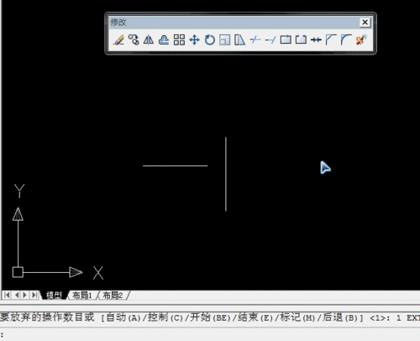Switch to the 布局1 tab

82,295
